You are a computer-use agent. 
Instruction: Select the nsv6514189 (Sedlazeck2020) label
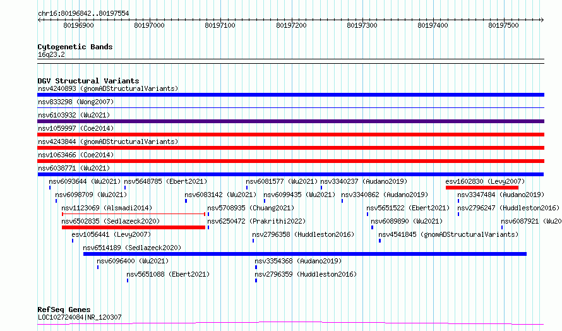[x=132, y=248]
